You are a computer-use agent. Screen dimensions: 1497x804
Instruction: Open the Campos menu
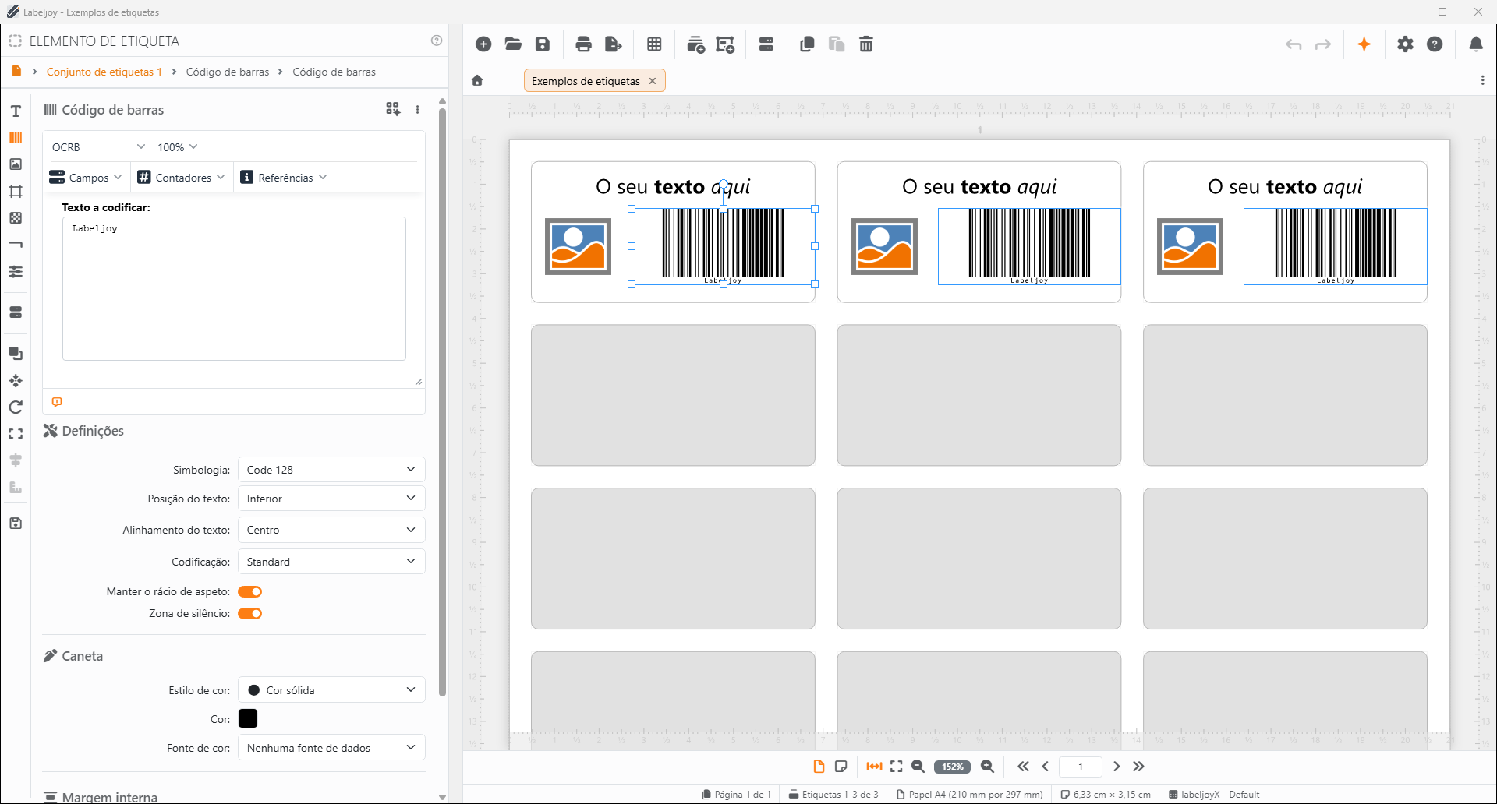(86, 178)
